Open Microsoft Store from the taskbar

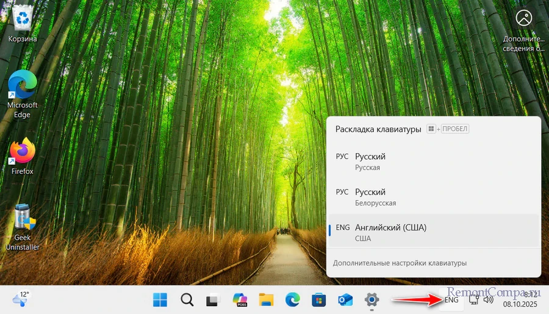[318, 299]
